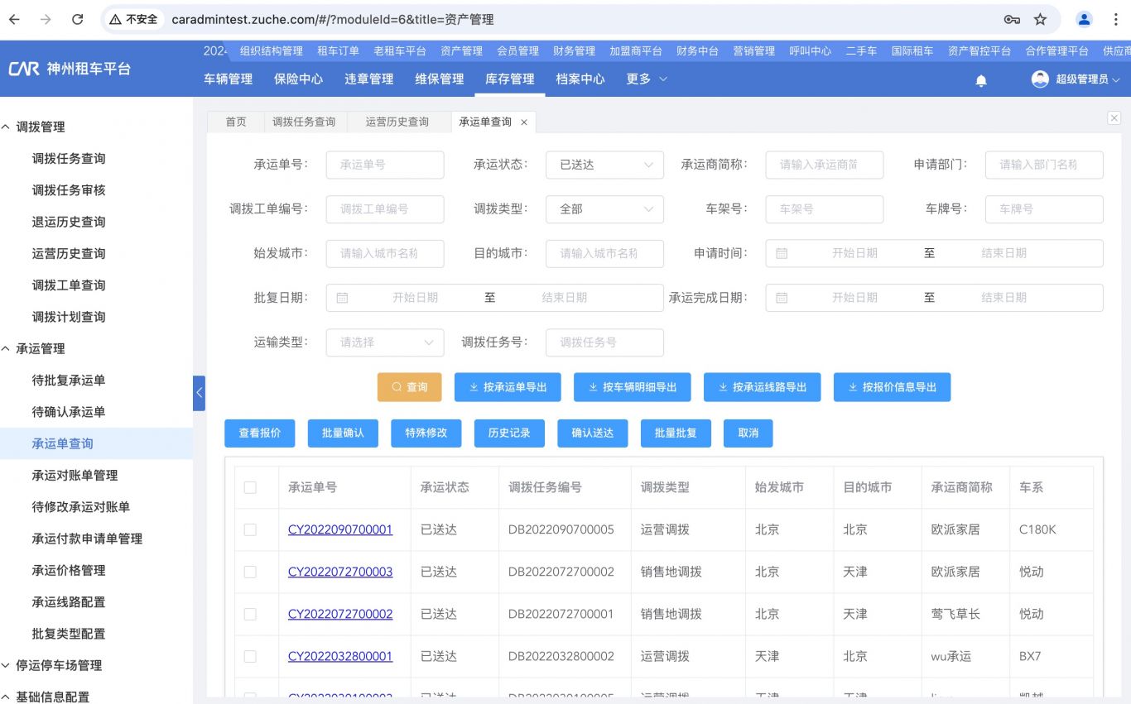Bookmark this page with star icon
This screenshot has height=704, width=1131.
1041,19
